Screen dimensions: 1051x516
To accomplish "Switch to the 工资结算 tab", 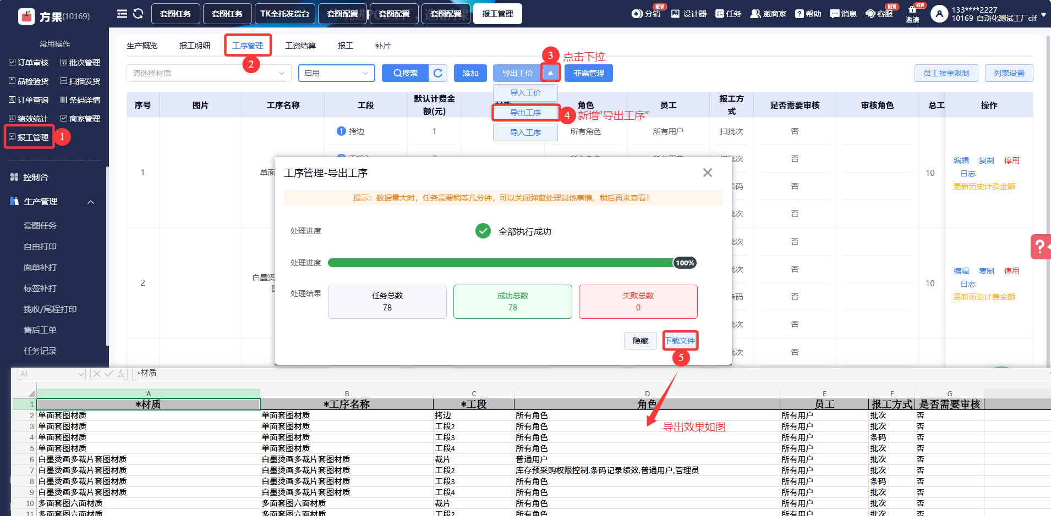I will coord(300,46).
